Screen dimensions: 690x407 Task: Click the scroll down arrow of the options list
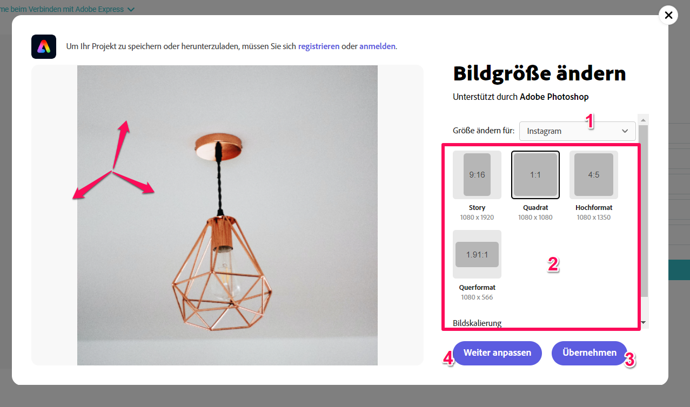(x=643, y=323)
